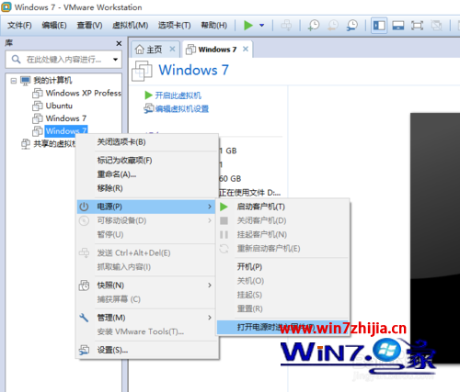Open the 文件(F) menu
The height and width of the screenshot is (392, 460).
[x=19, y=25]
